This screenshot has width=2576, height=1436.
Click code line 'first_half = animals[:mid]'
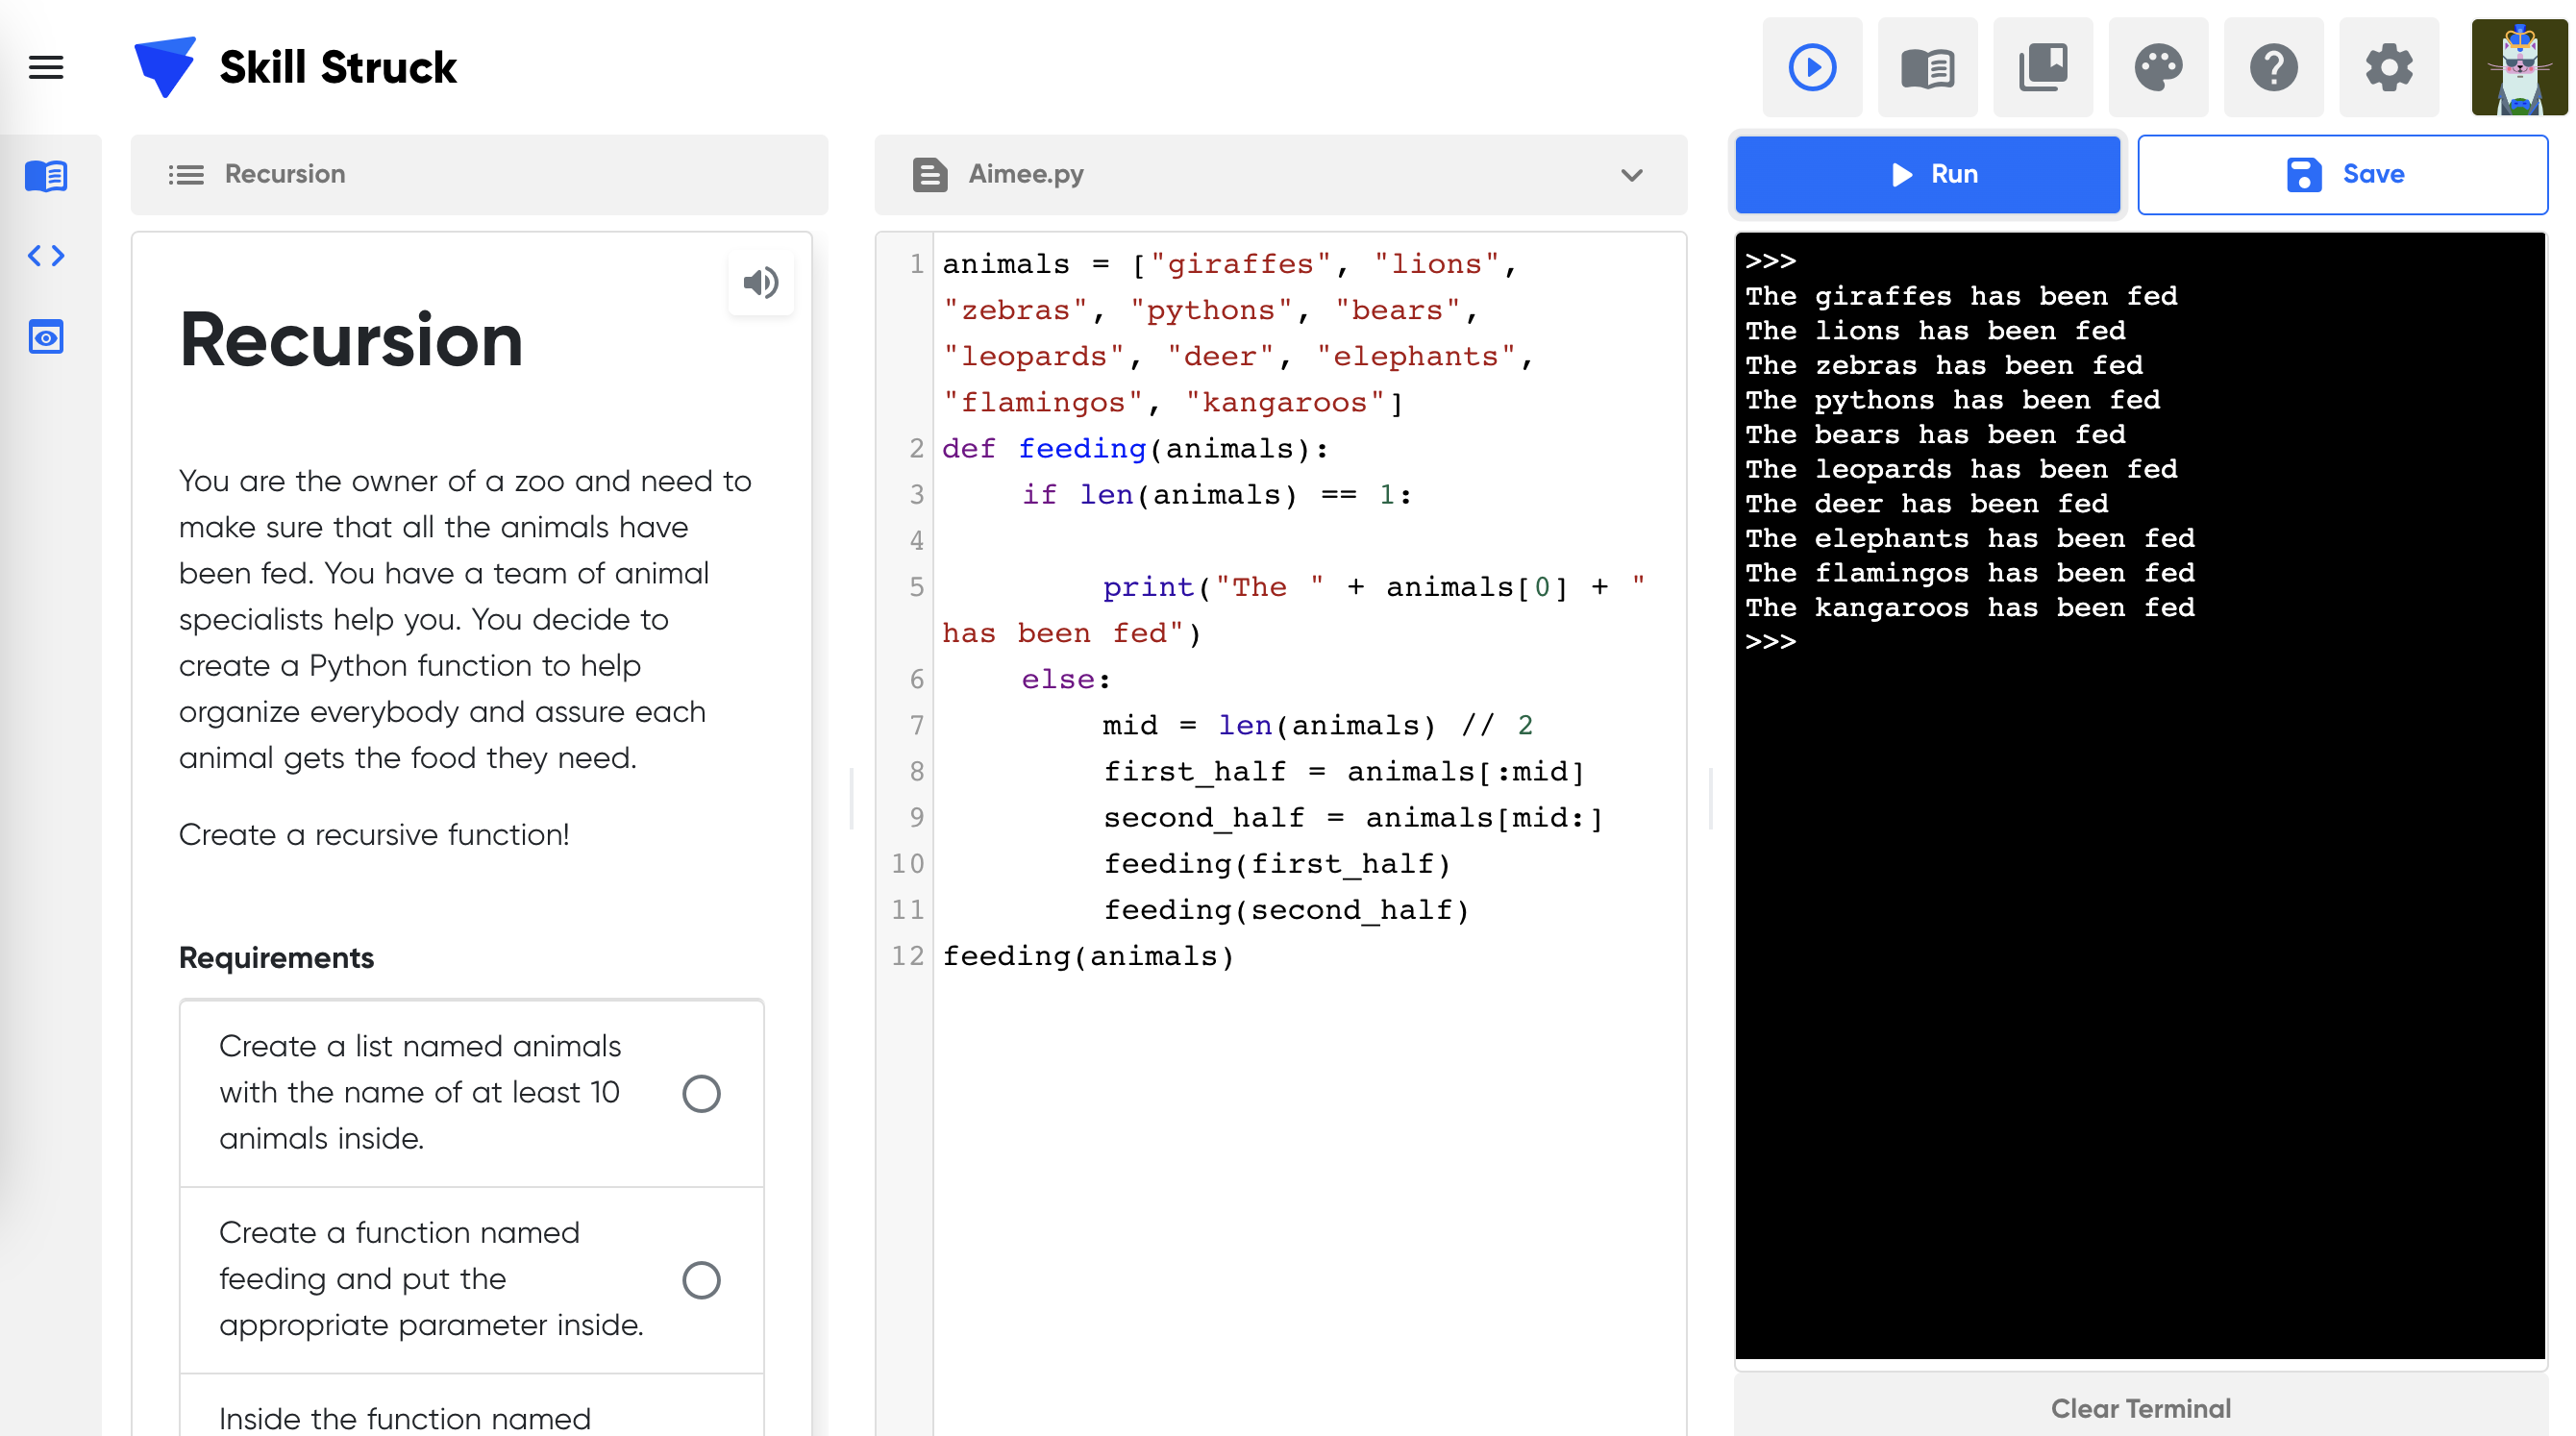click(x=1344, y=771)
